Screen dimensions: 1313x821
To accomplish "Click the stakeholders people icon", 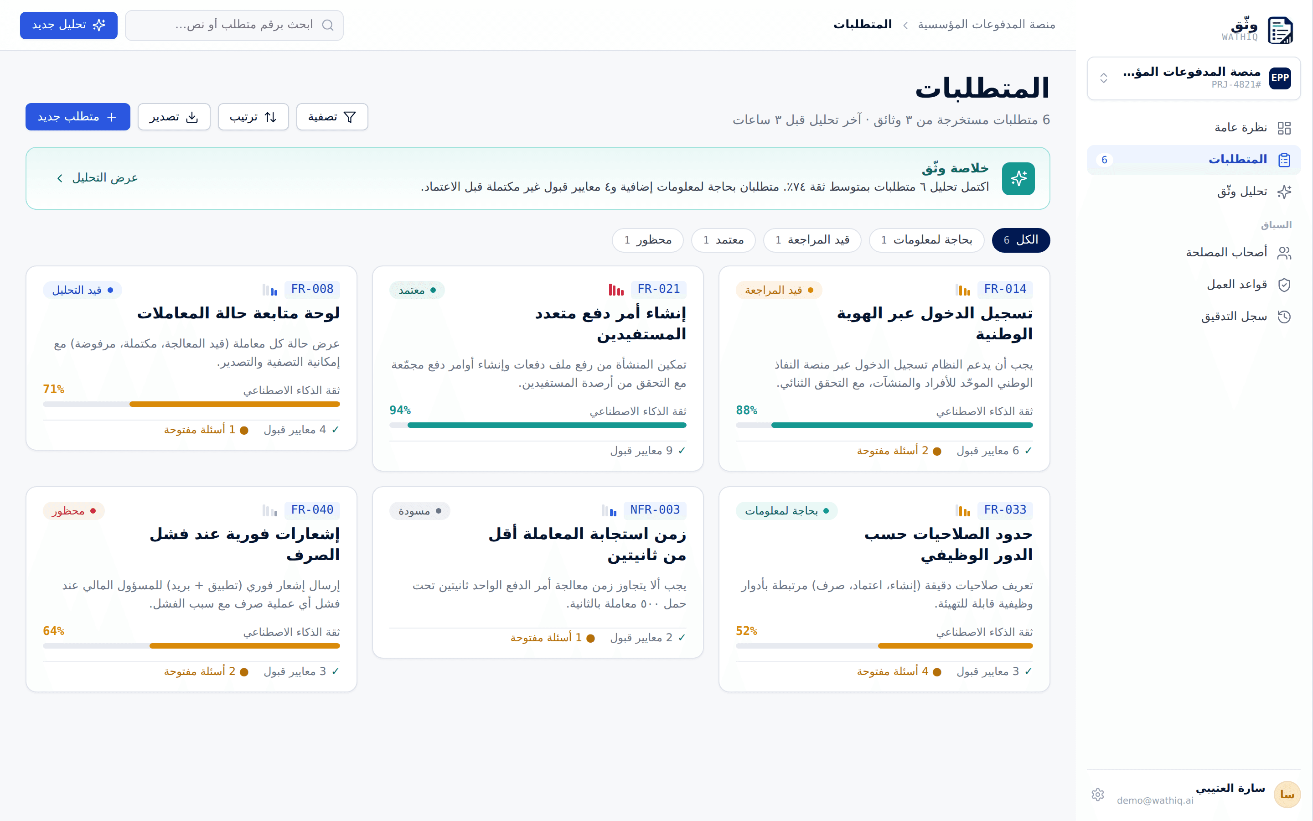I will (x=1284, y=253).
